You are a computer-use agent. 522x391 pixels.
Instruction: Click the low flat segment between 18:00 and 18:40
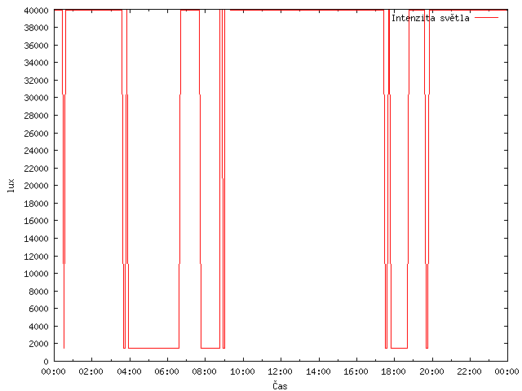[x=399, y=348]
